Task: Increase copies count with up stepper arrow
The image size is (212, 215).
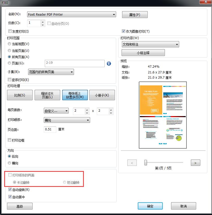Action: pos(42,22)
